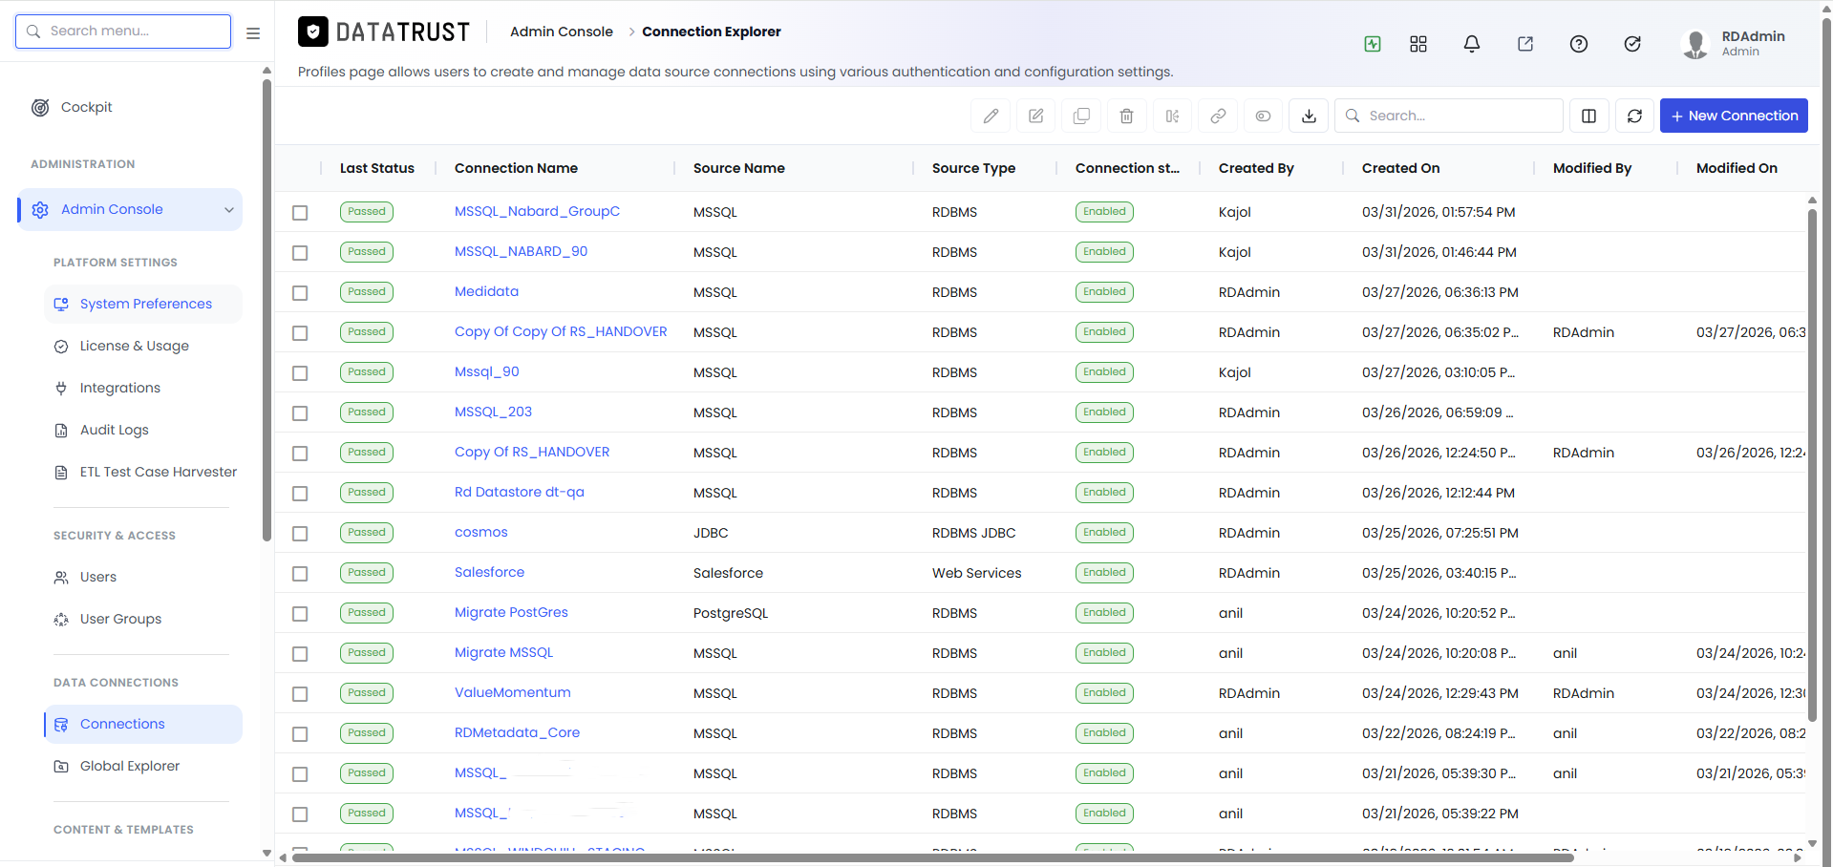Open the apps grid icon in header
This screenshot has height=867, width=1833.
coord(1418,44)
